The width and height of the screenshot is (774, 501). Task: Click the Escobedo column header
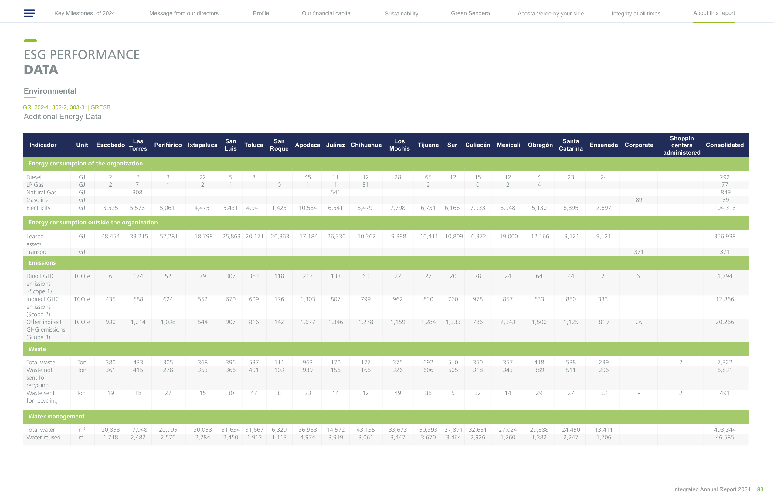(x=110, y=145)
